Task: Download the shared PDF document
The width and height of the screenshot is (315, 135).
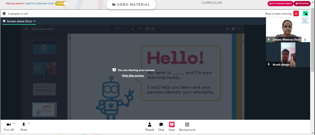Action: click(x=227, y=29)
